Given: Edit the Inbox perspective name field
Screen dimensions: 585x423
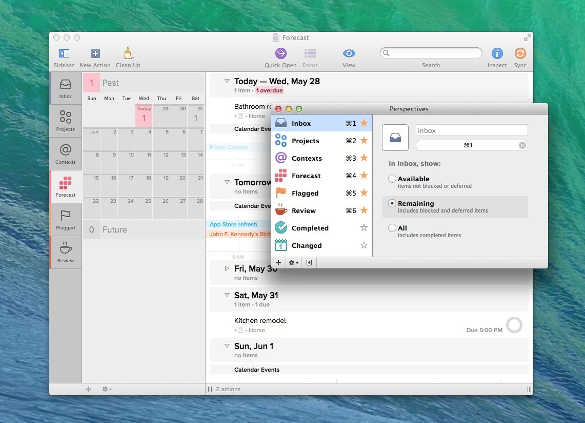Looking at the screenshot, I should [472, 130].
